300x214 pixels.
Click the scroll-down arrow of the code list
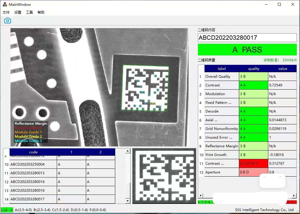click(x=128, y=201)
